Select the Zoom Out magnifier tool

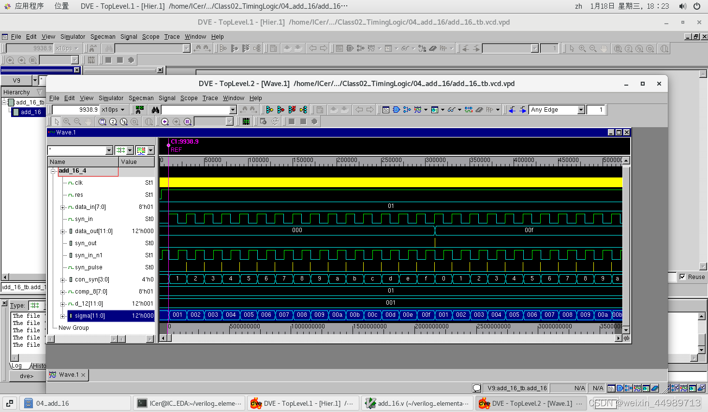click(x=77, y=122)
